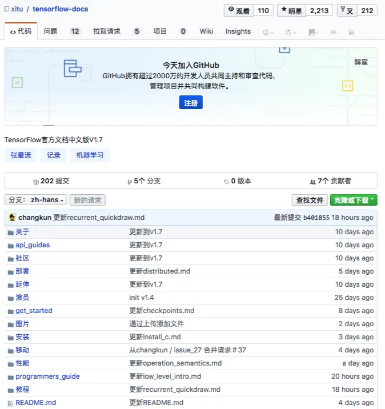Open the api_guides folder
Screen dimensions: 385x409
pos(33,245)
